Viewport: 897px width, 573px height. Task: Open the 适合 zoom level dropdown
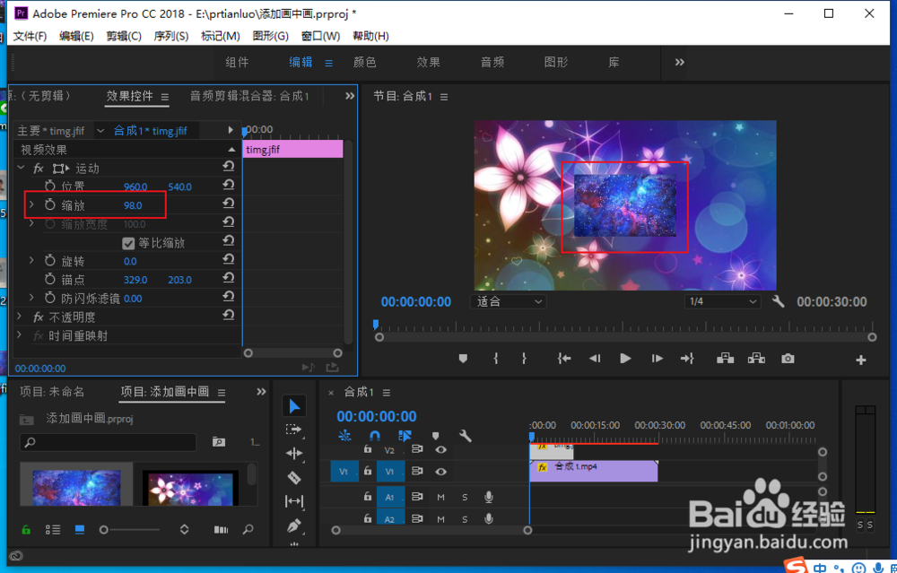509,301
